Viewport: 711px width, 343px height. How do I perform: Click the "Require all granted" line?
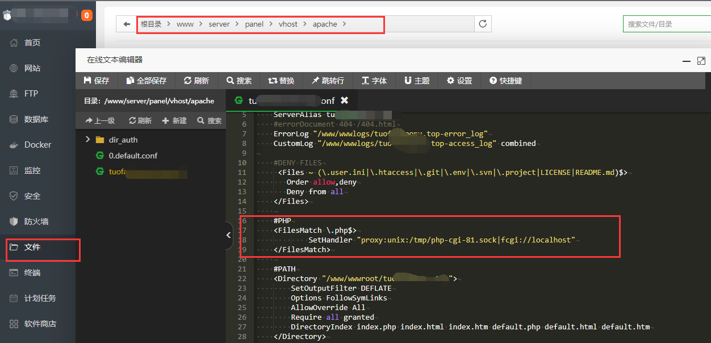(332, 317)
